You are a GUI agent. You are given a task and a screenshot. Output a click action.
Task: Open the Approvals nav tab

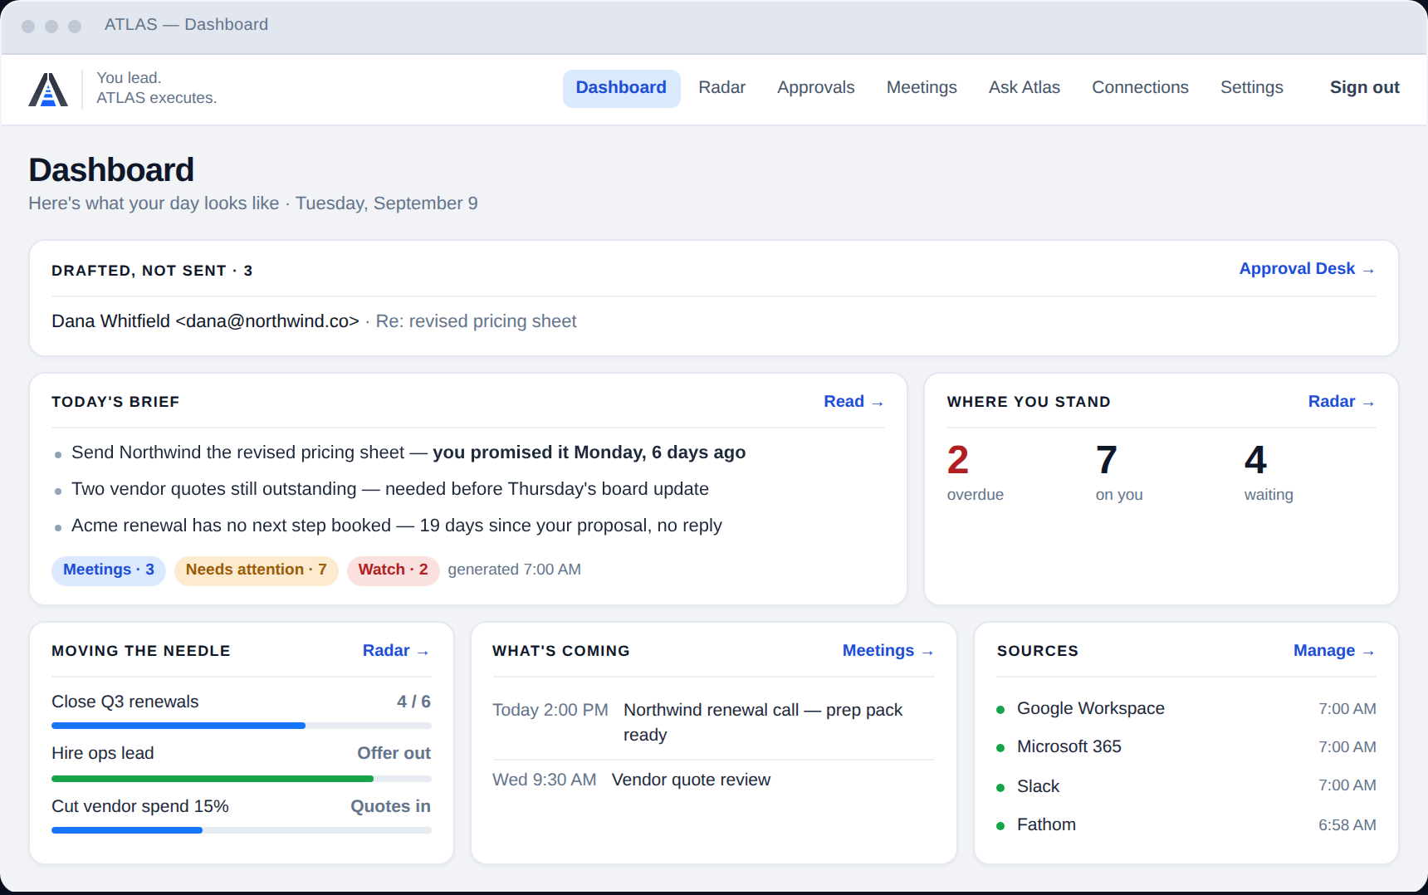click(815, 88)
